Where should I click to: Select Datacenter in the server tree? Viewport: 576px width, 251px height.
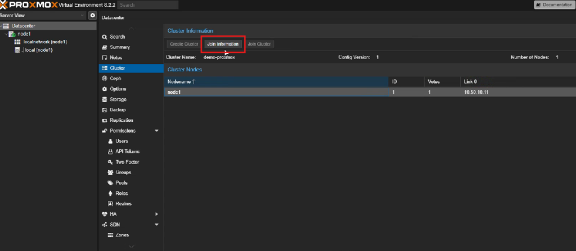[27, 26]
